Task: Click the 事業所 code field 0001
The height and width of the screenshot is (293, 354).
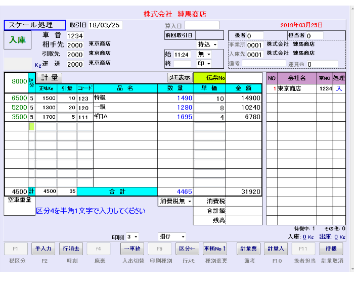Action: pos(255,45)
